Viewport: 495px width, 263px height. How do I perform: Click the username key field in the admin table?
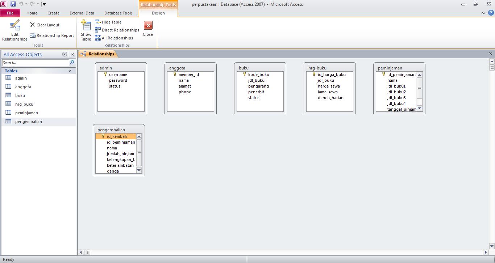coord(121,75)
